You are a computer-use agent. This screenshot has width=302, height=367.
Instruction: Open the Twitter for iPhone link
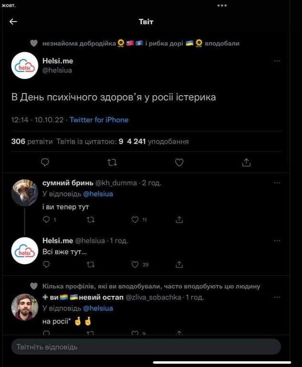(x=99, y=120)
